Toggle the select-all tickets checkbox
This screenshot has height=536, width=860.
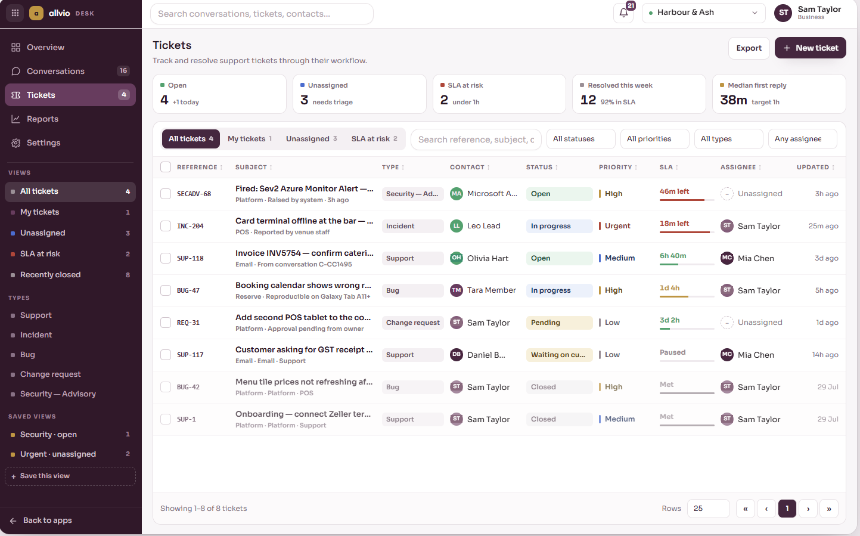[x=166, y=167]
